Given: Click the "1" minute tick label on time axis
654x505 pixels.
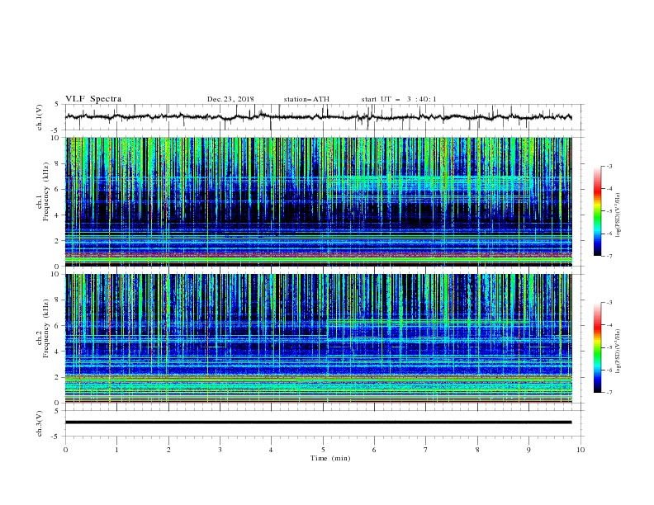Looking at the screenshot, I should [116, 450].
